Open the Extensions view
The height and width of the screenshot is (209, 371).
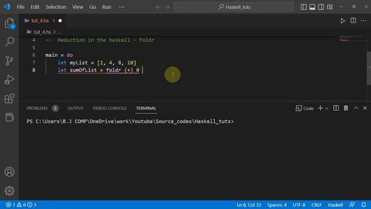pyautogui.click(x=9, y=98)
